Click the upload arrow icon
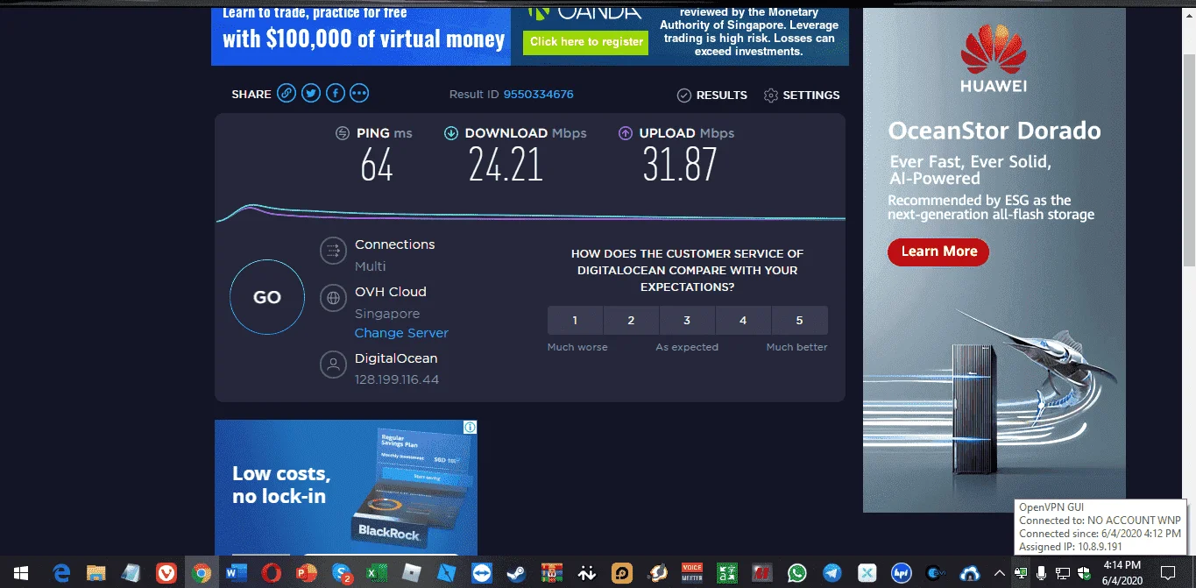Viewport: 1196px width, 588px height. click(x=626, y=133)
